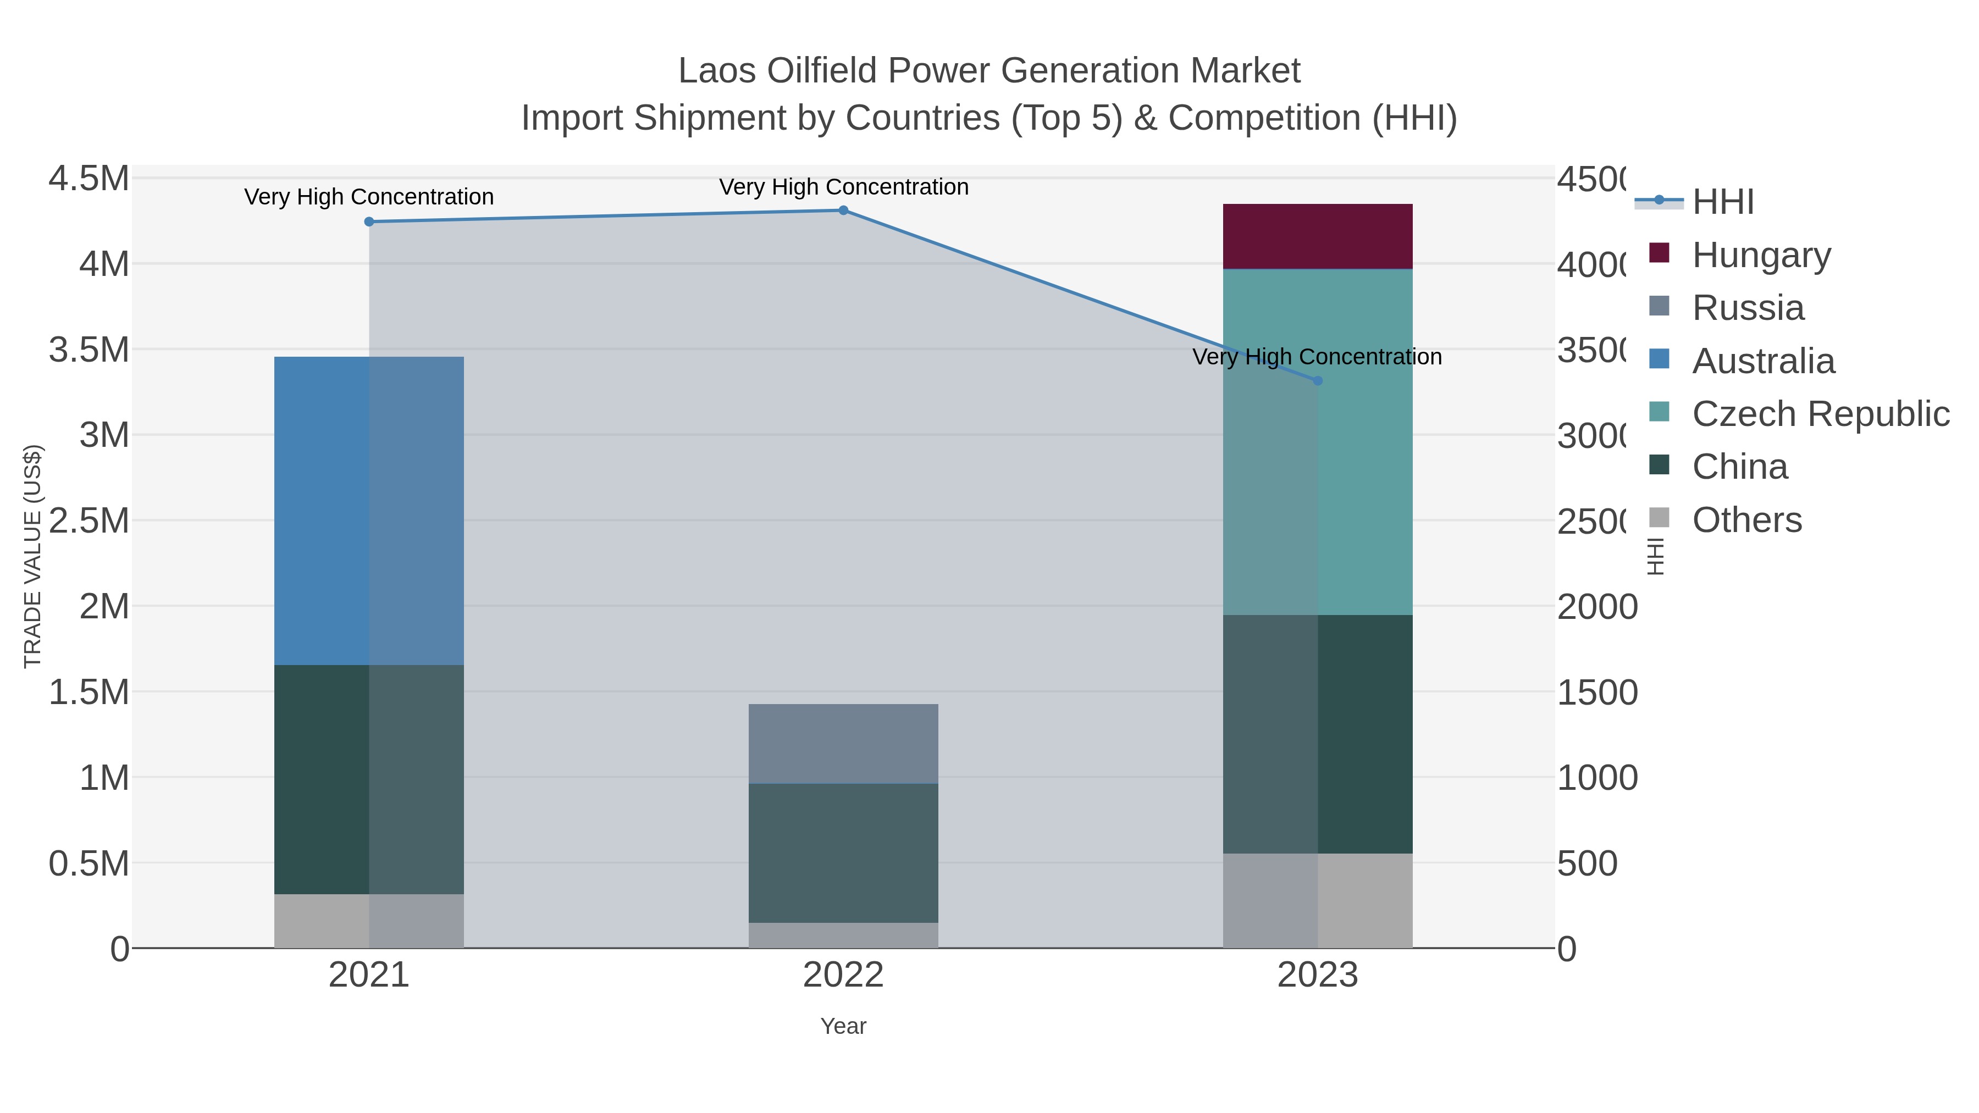
Task: Select the China bar segment in 2022
Action: tap(843, 852)
